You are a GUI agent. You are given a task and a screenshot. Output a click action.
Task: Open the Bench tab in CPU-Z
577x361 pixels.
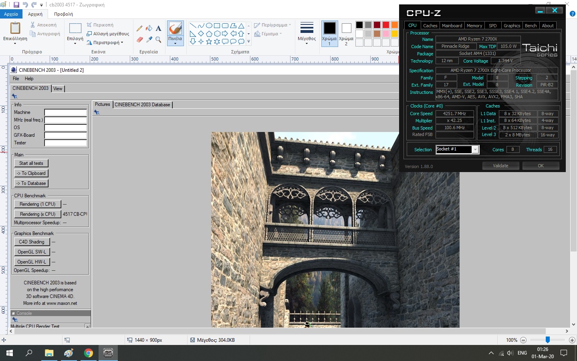(531, 26)
